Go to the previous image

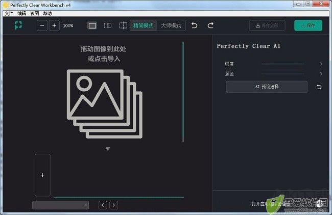click(103, 205)
